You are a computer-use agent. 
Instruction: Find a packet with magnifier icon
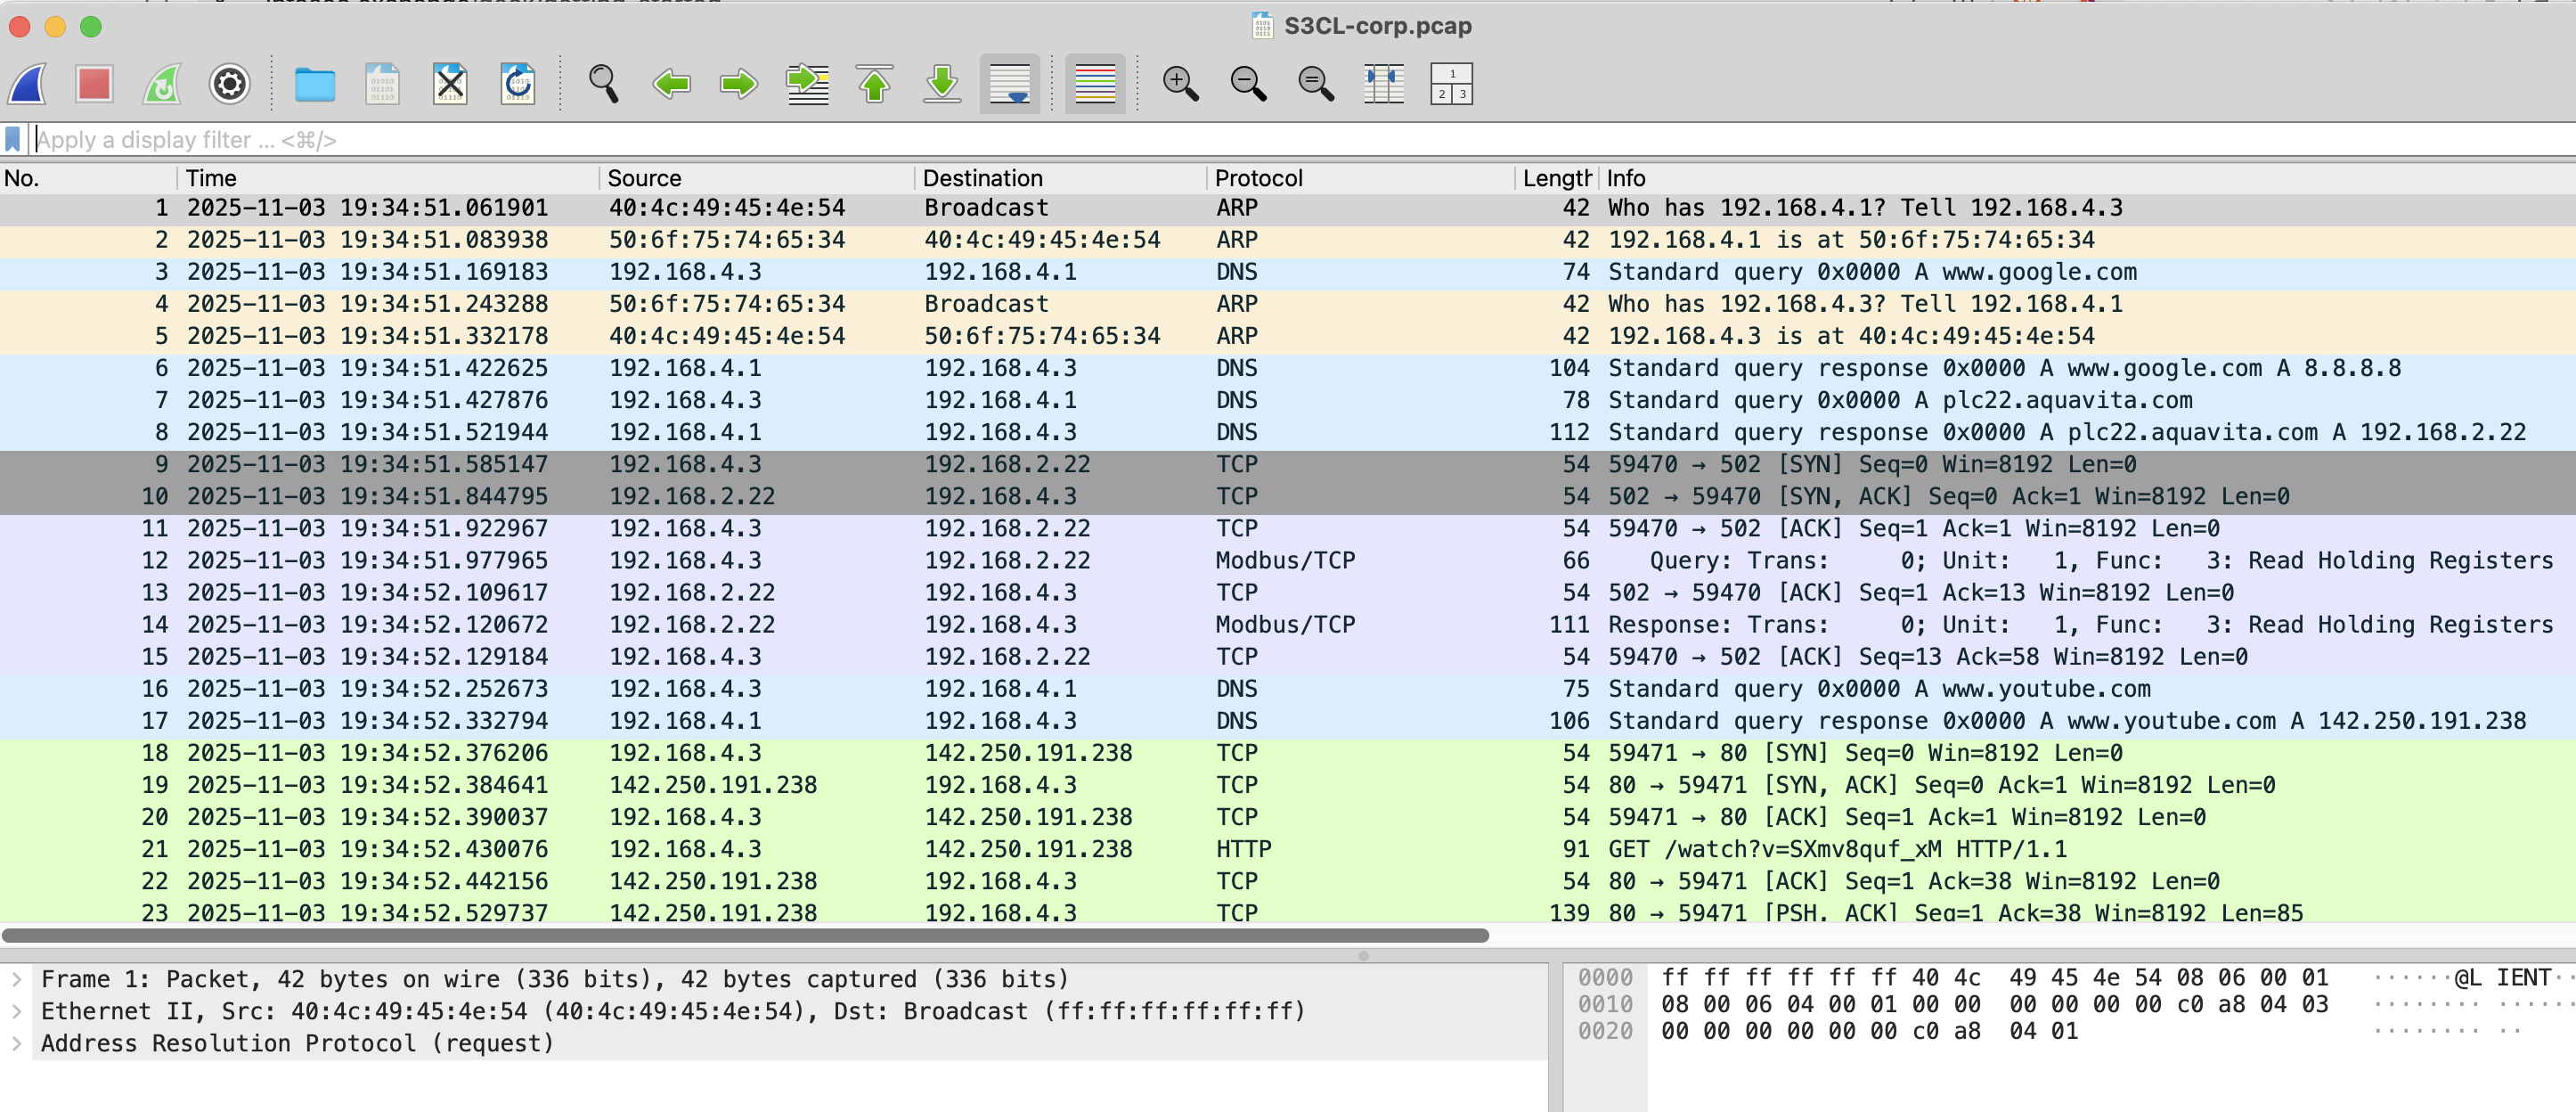tap(603, 84)
